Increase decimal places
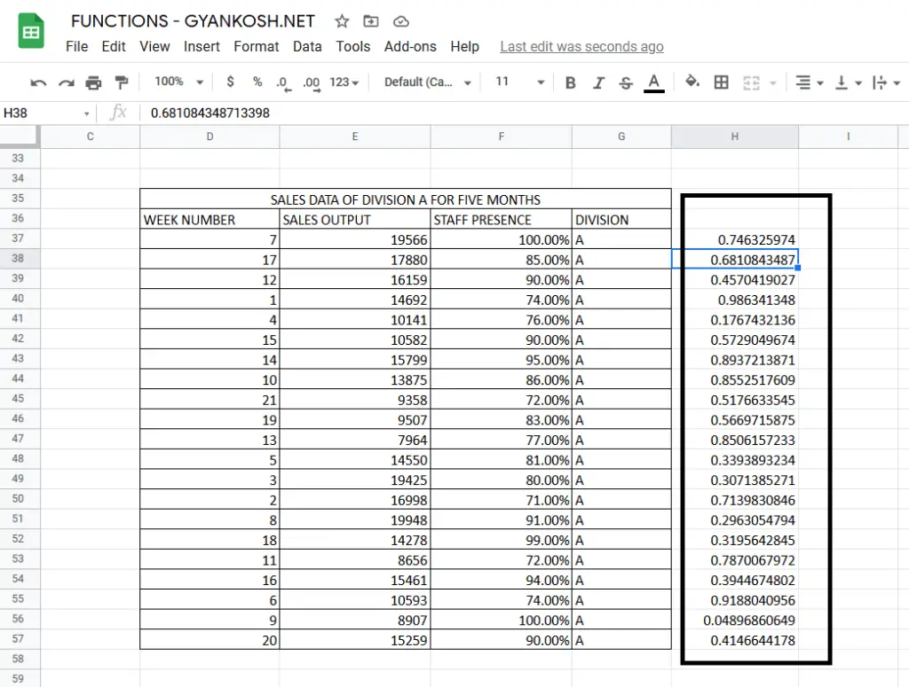The image size is (909, 687). (x=312, y=83)
